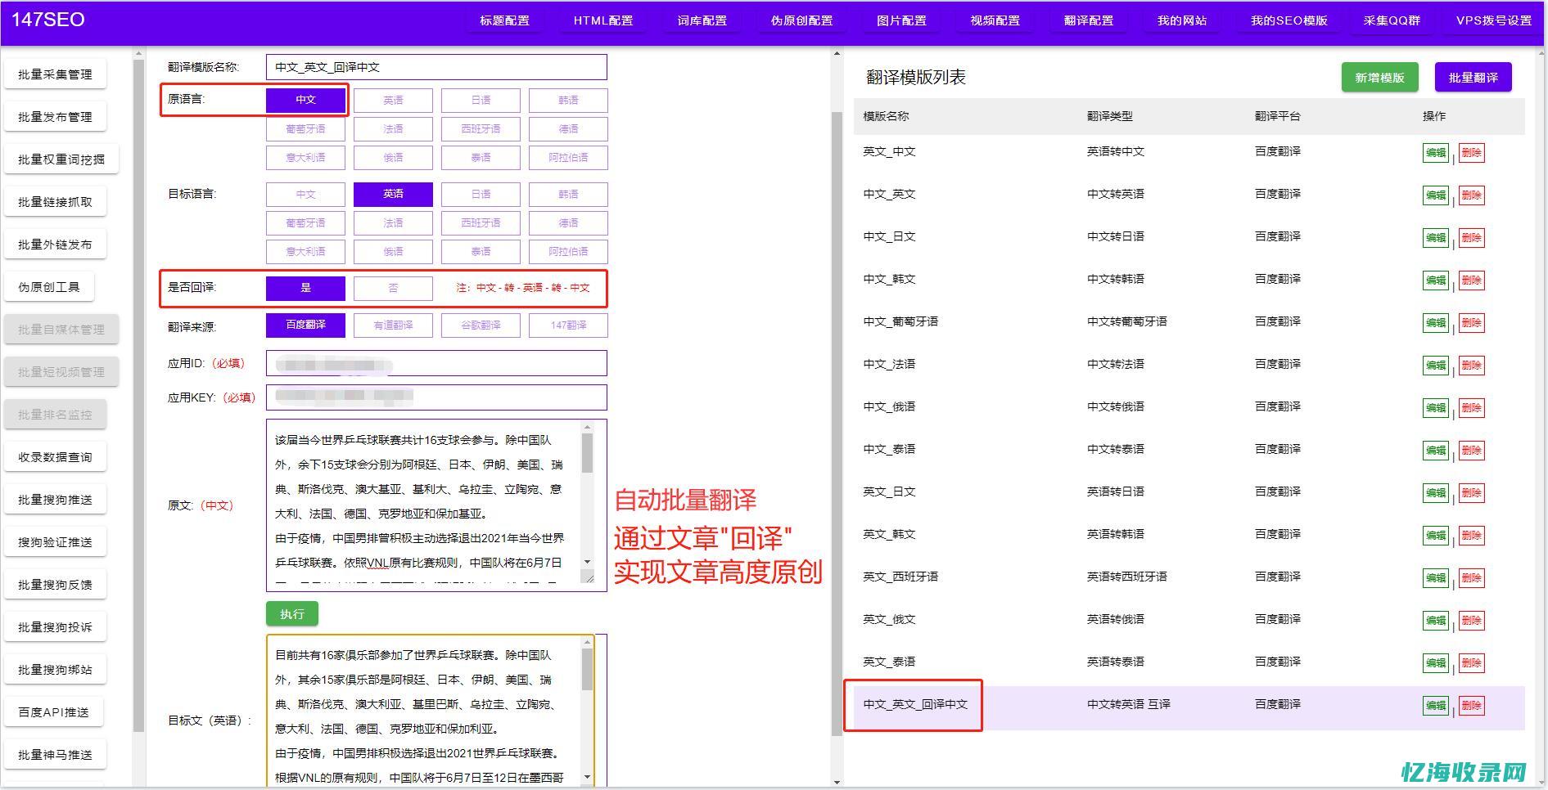Click the green 新增模版 button

tap(1379, 78)
